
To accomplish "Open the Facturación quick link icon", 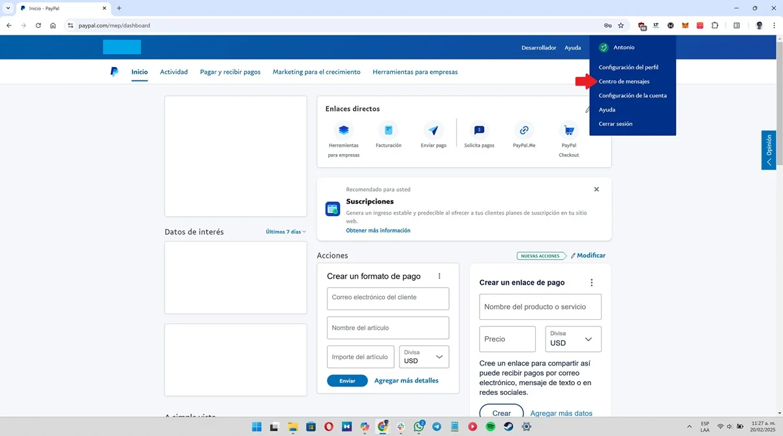I will point(389,130).
